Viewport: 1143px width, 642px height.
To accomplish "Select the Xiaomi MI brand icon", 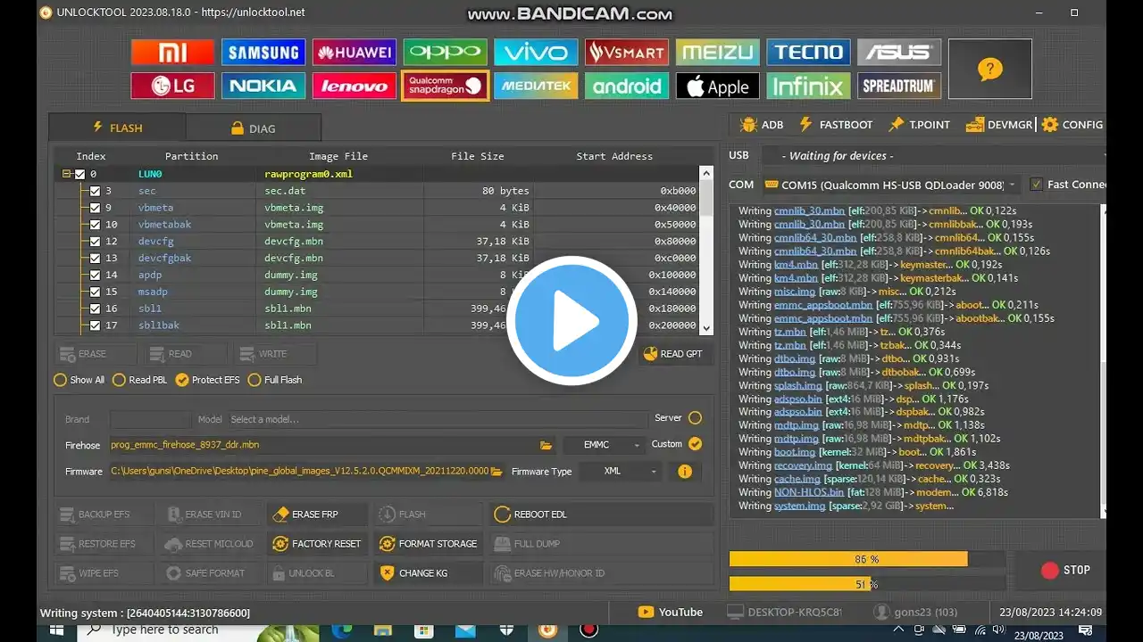I will (x=172, y=53).
